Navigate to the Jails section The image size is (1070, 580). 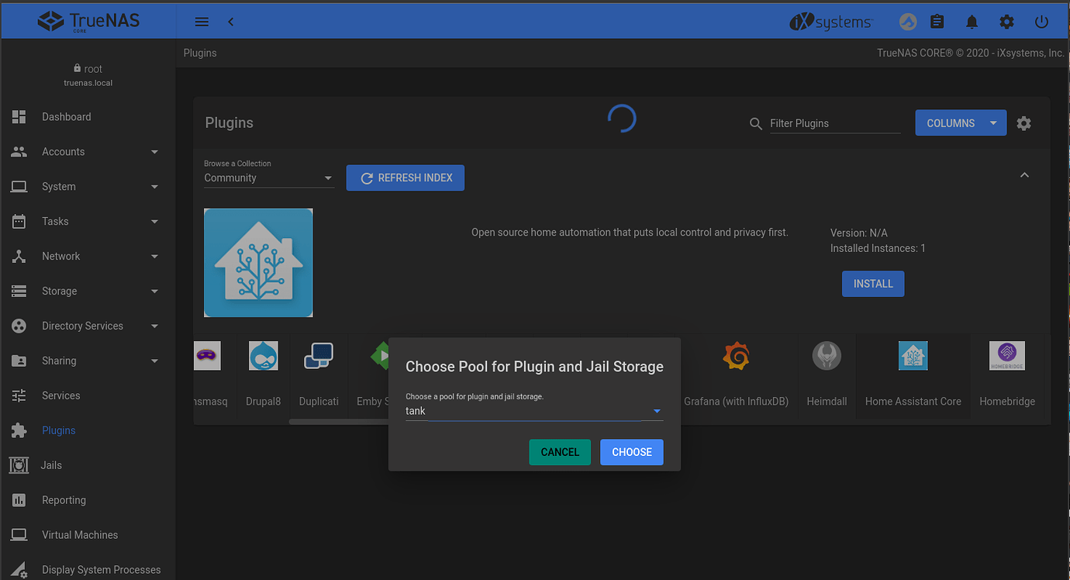(x=52, y=464)
